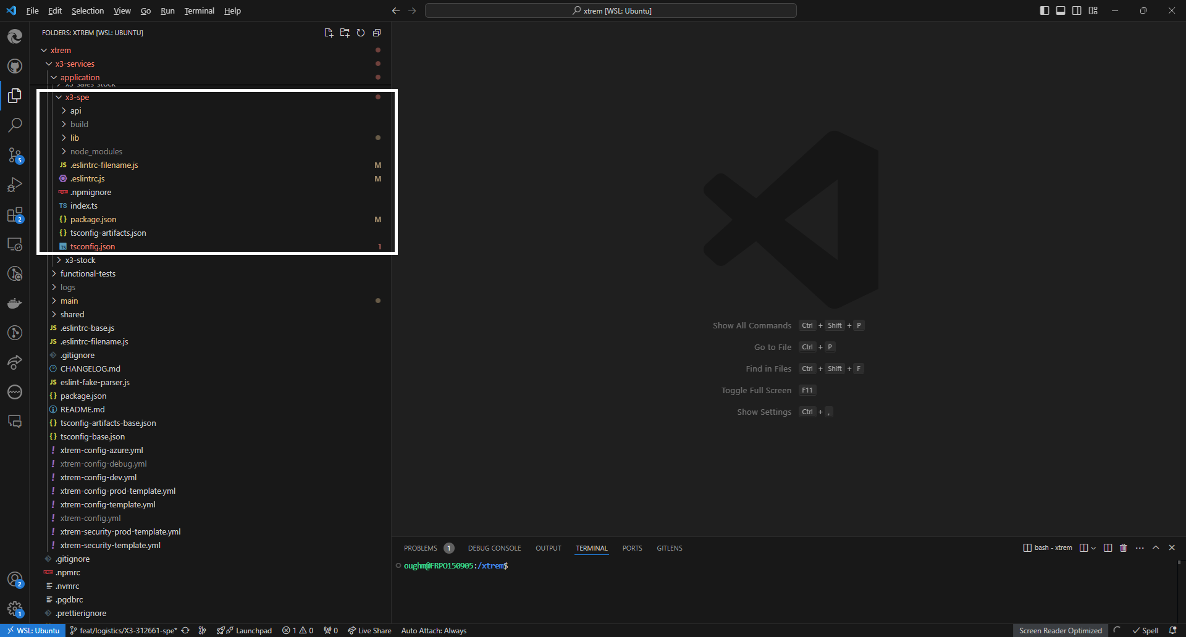Open the Extensions view
1186x637 pixels.
point(15,214)
